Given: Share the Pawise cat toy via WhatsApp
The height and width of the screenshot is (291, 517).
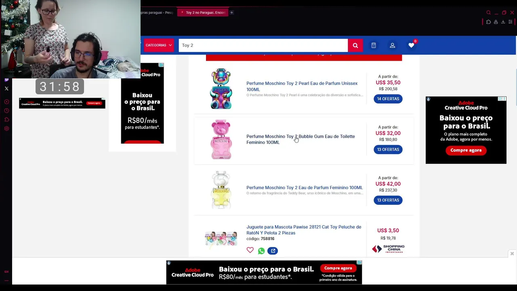Looking at the screenshot, I should [x=261, y=251].
